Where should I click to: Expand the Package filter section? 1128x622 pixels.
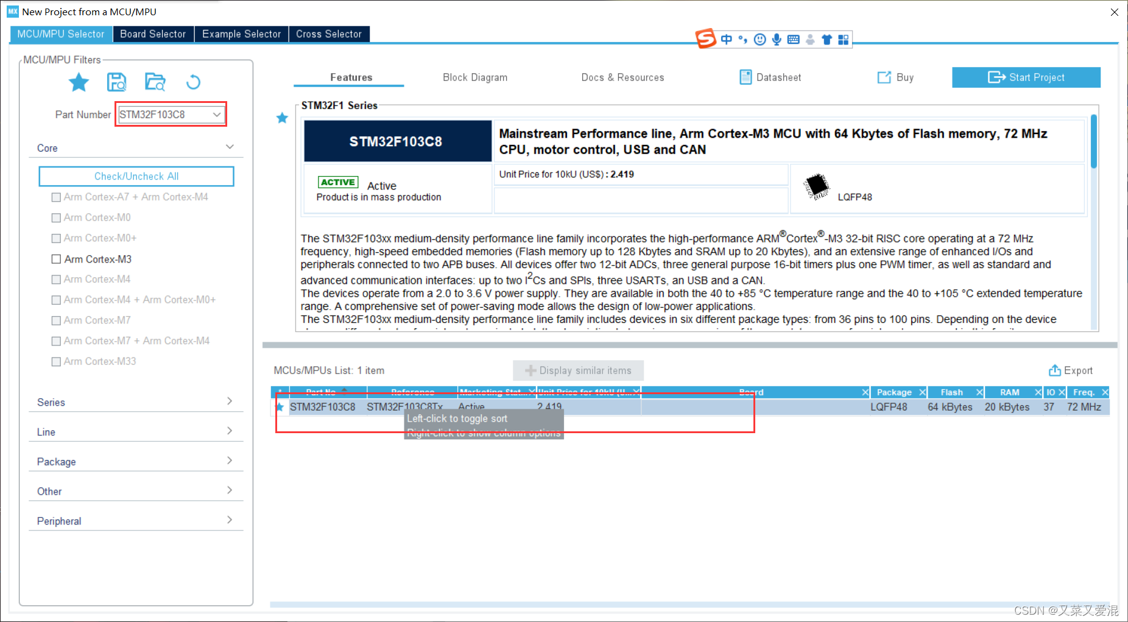[x=230, y=461]
